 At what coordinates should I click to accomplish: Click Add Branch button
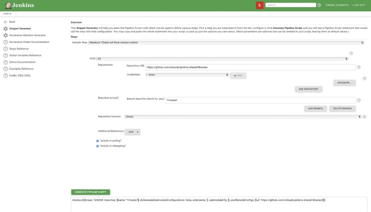pyautogui.click(x=316, y=108)
